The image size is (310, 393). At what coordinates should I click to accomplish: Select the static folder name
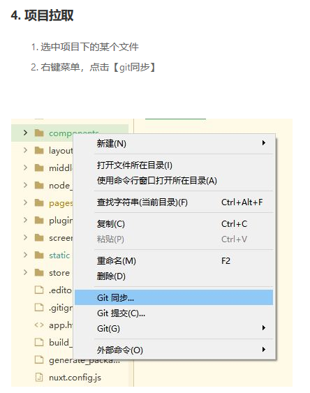pyautogui.click(x=59, y=255)
